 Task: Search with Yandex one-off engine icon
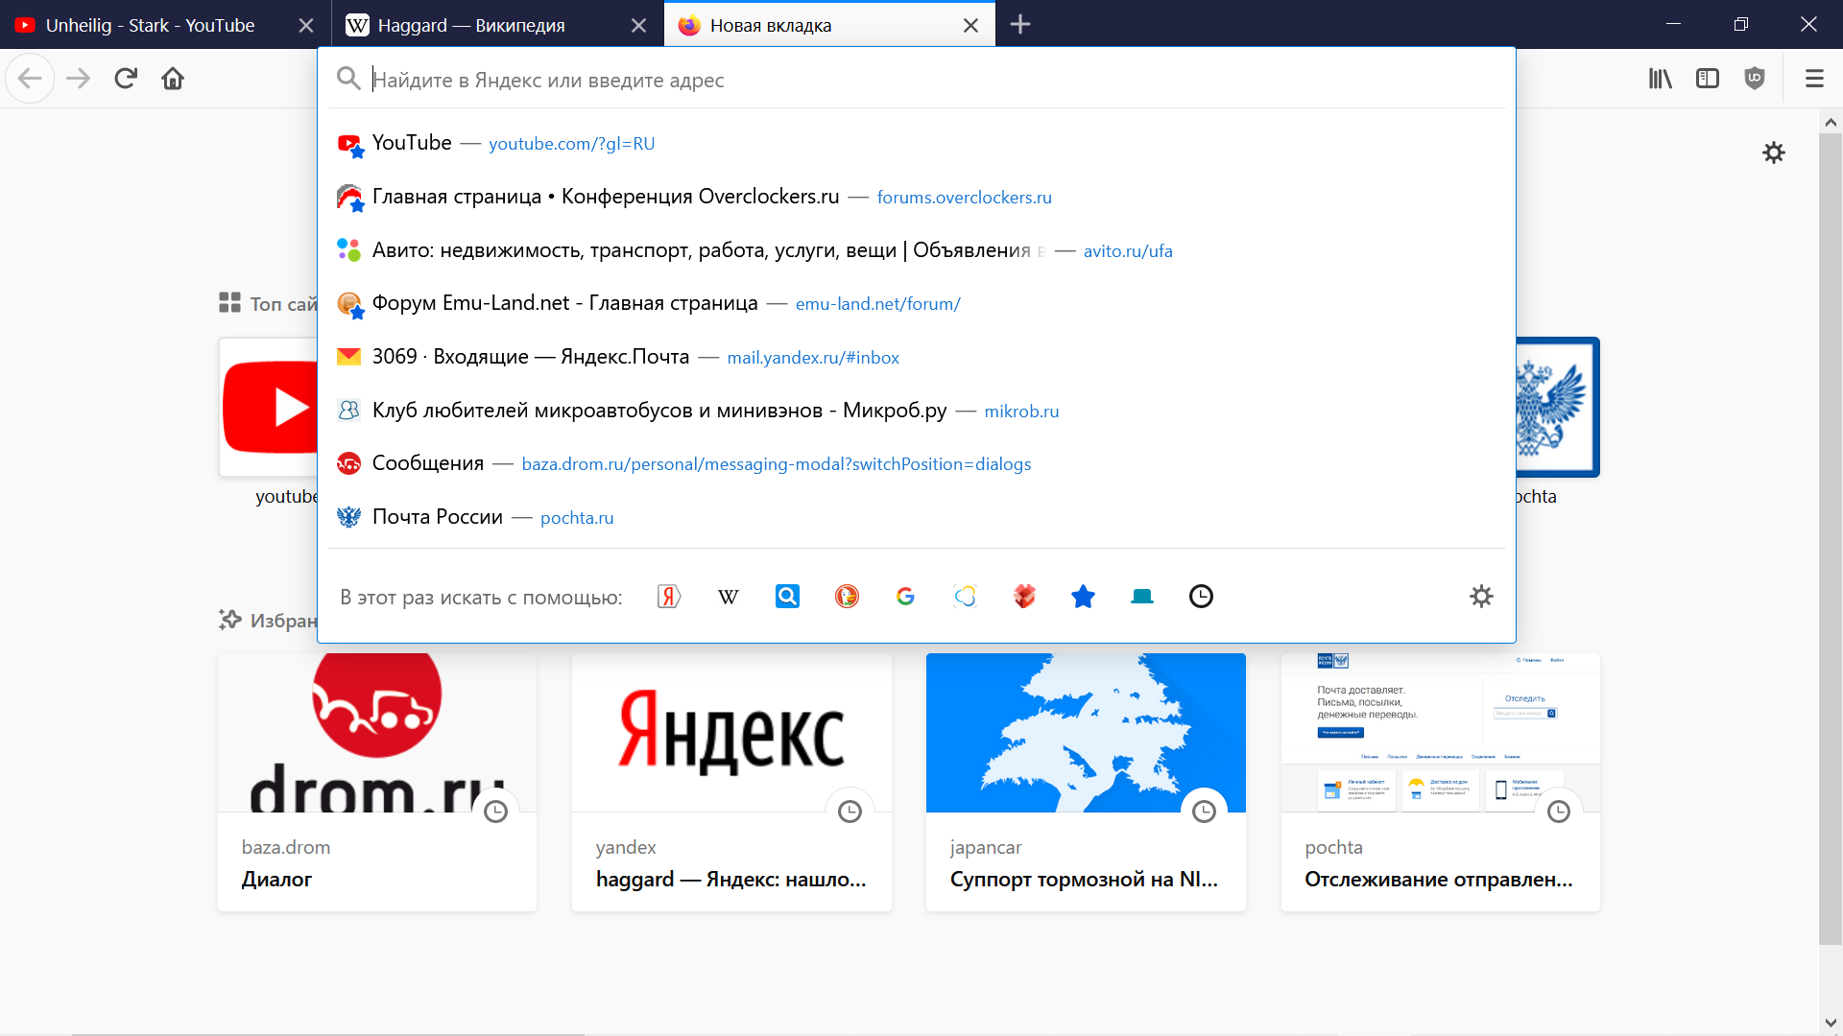click(669, 597)
